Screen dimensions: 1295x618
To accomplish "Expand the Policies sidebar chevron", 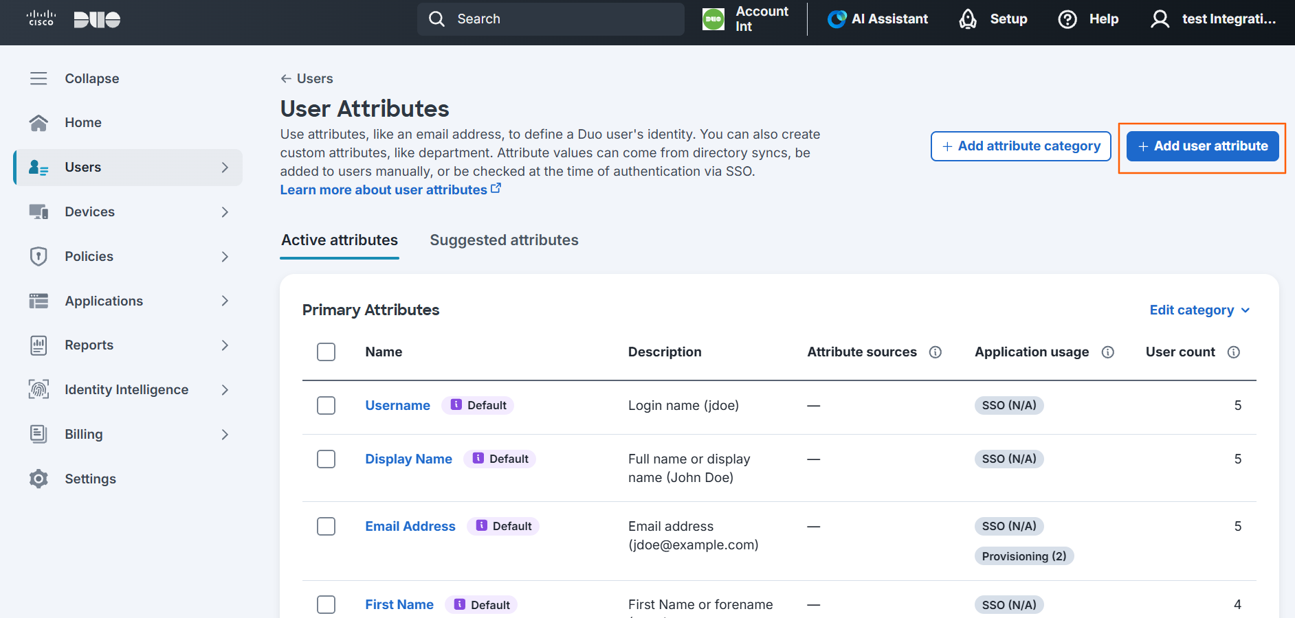I will click(225, 257).
